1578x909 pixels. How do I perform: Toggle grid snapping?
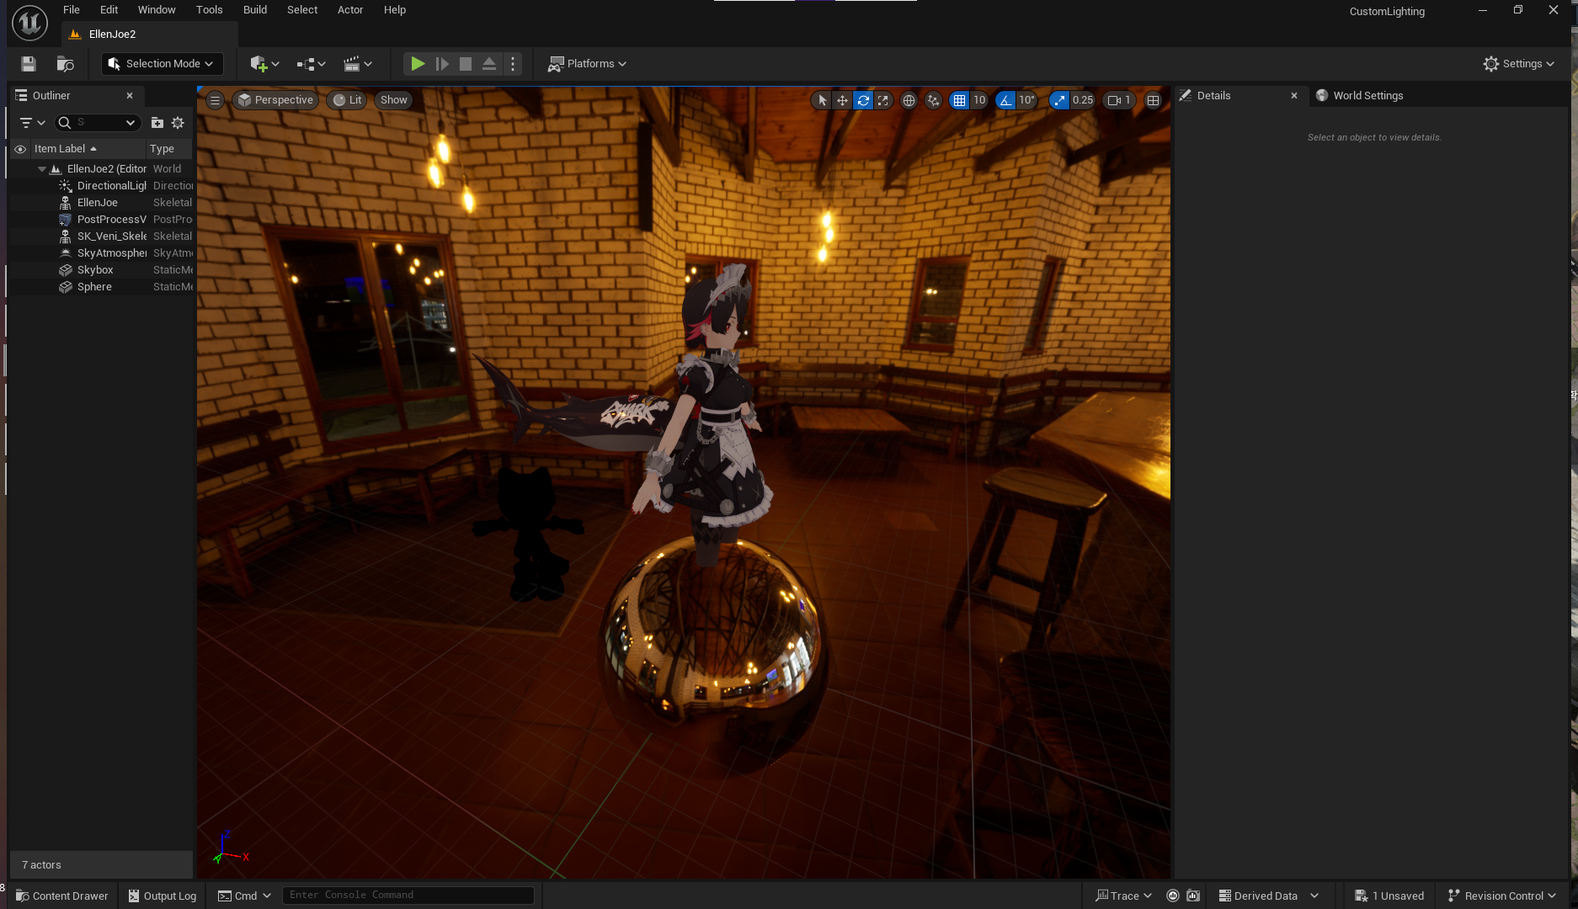pos(959,100)
